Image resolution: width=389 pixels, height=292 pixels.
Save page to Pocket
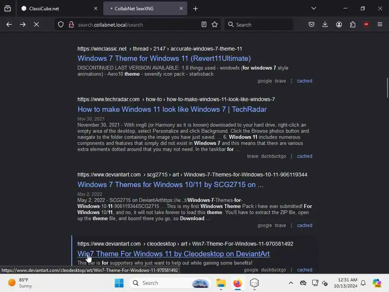(x=312, y=24)
